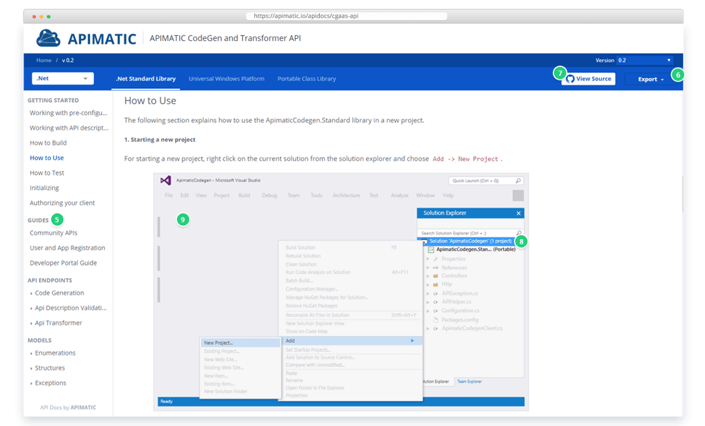Click the Properties wrench icon in Solution Explorer

pos(435,259)
